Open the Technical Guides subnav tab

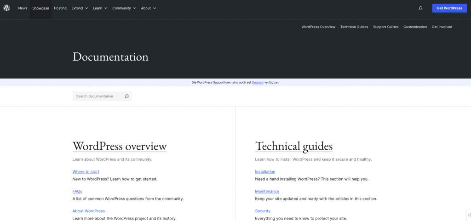coord(354,27)
